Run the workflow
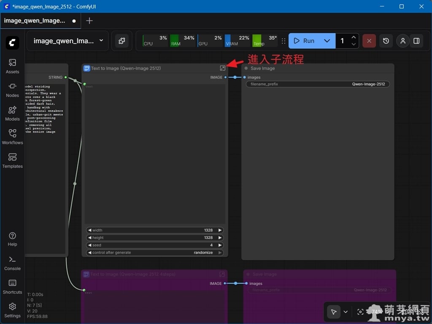 click(x=304, y=41)
